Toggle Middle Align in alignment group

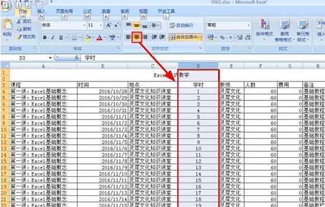coord(136,26)
